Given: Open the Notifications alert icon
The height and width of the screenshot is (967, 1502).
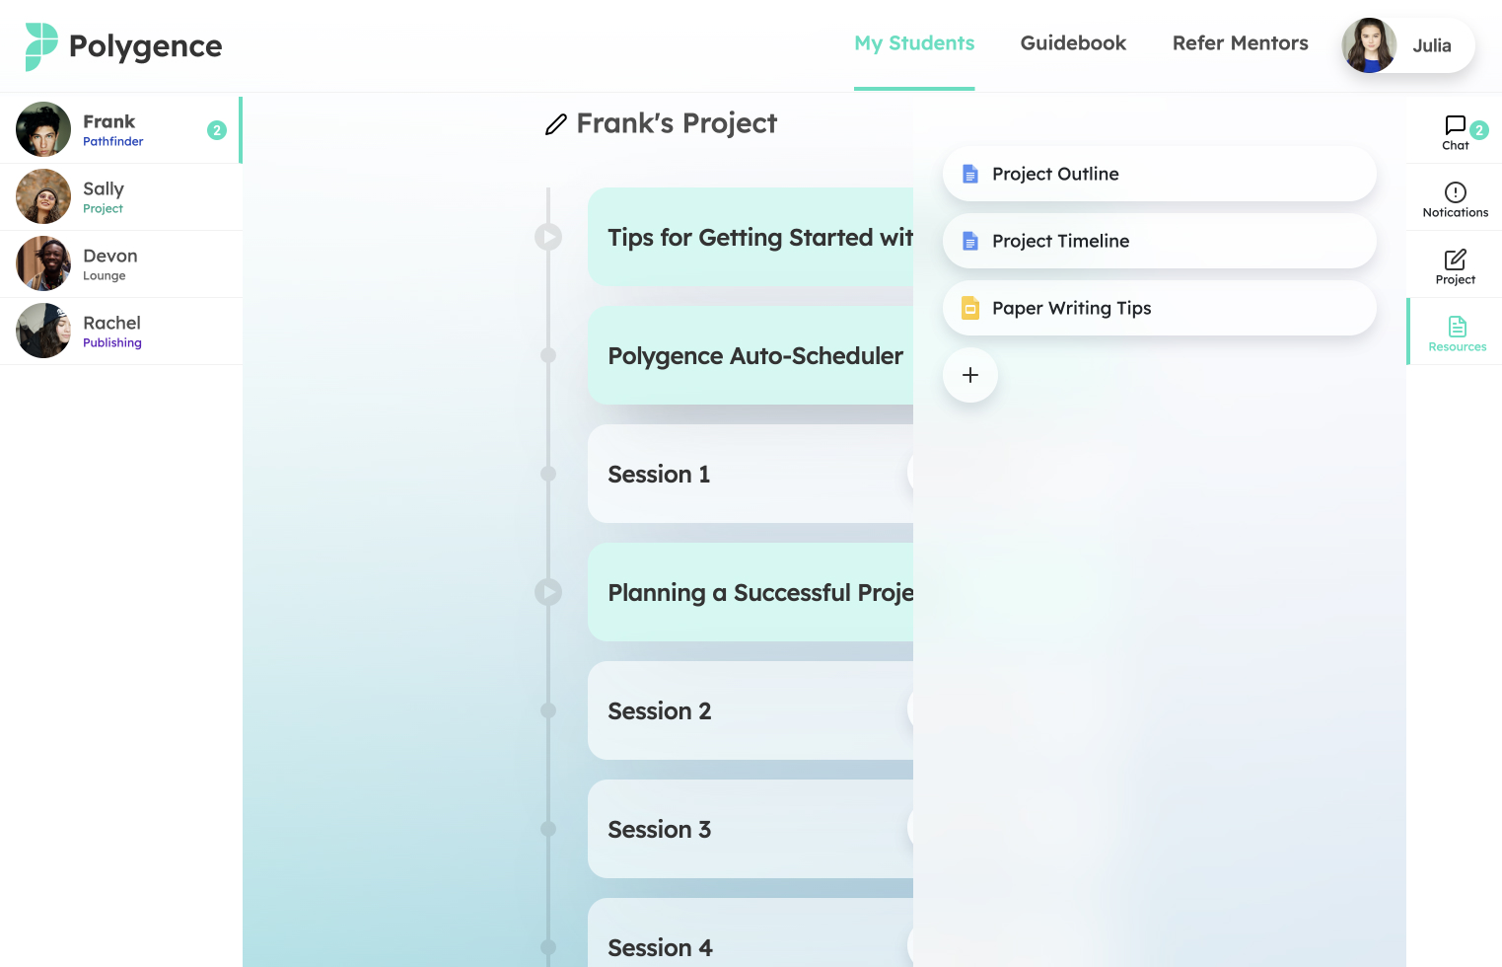Looking at the screenshot, I should click(1455, 192).
